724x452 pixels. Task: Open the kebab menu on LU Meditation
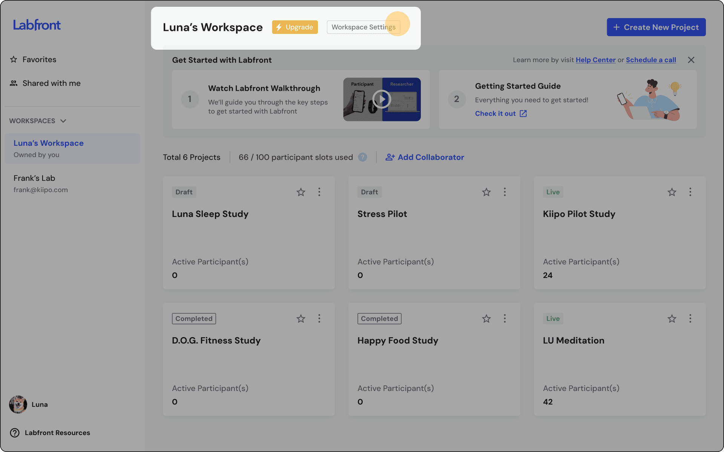pos(690,319)
